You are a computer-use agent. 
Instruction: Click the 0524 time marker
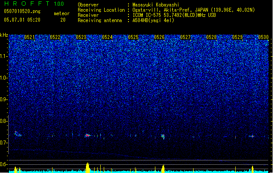pyautogui.click(x=107, y=37)
